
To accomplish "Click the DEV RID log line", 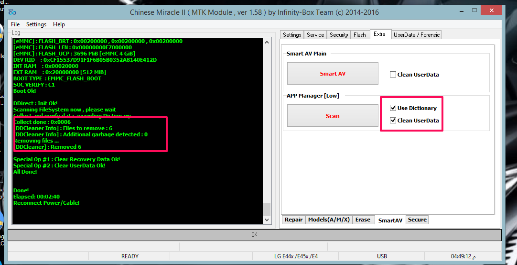I will tap(85, 60).
